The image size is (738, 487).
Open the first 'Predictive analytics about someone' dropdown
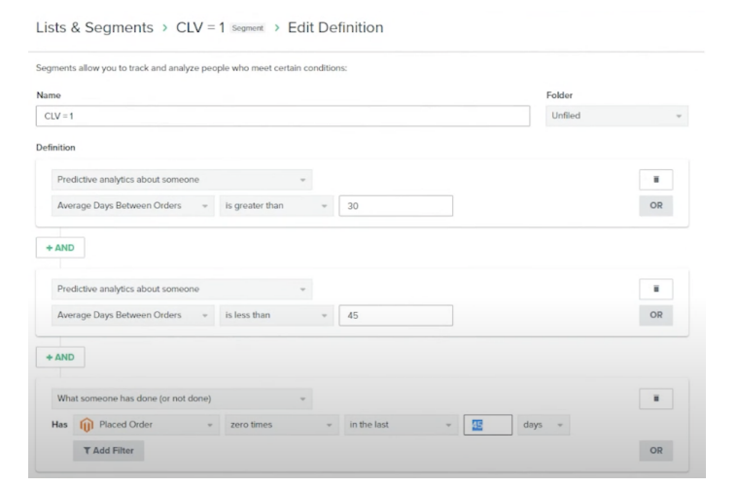tap(182, 180)
